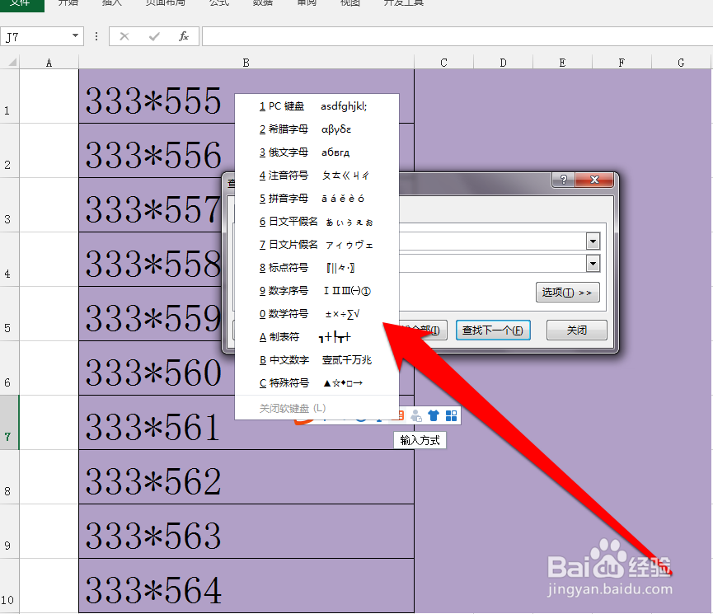Close the Find dialog with red X

[594, 180]
